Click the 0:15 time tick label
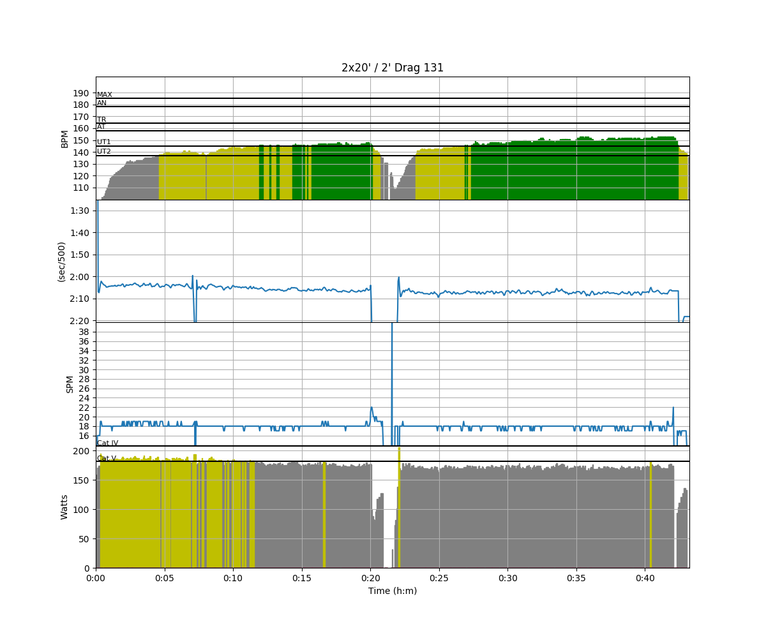The image size is (766, 638). click(302, 578)
